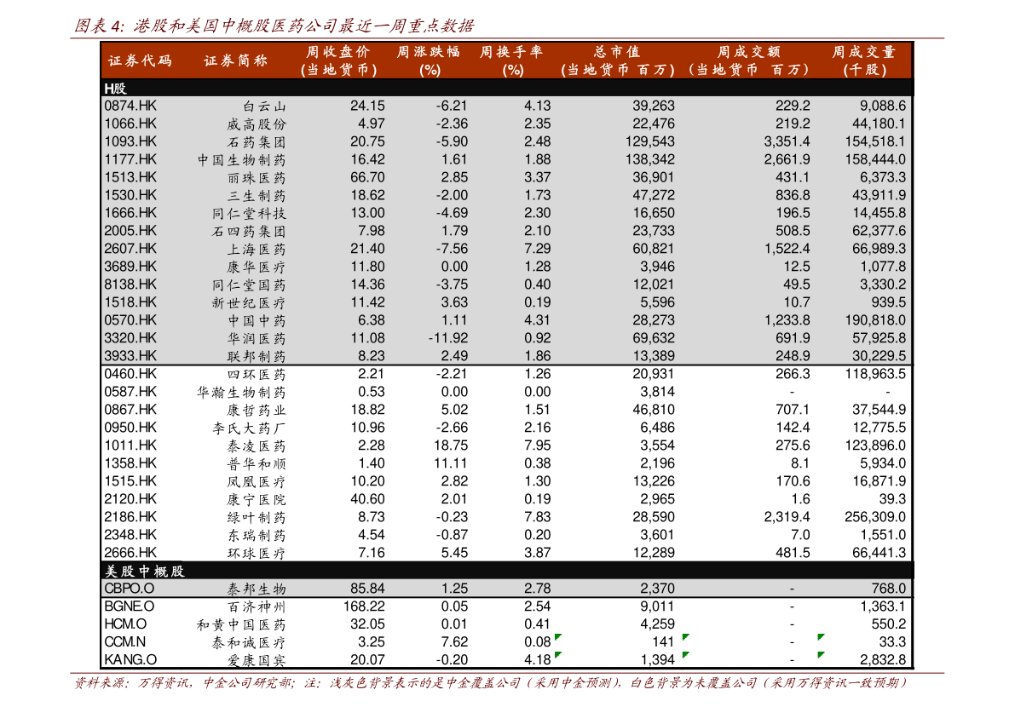The width and height of the screenshot is (1015, 707).
Task: Select the 周涨跌幅 (%) column header
Action: (429, 60)
